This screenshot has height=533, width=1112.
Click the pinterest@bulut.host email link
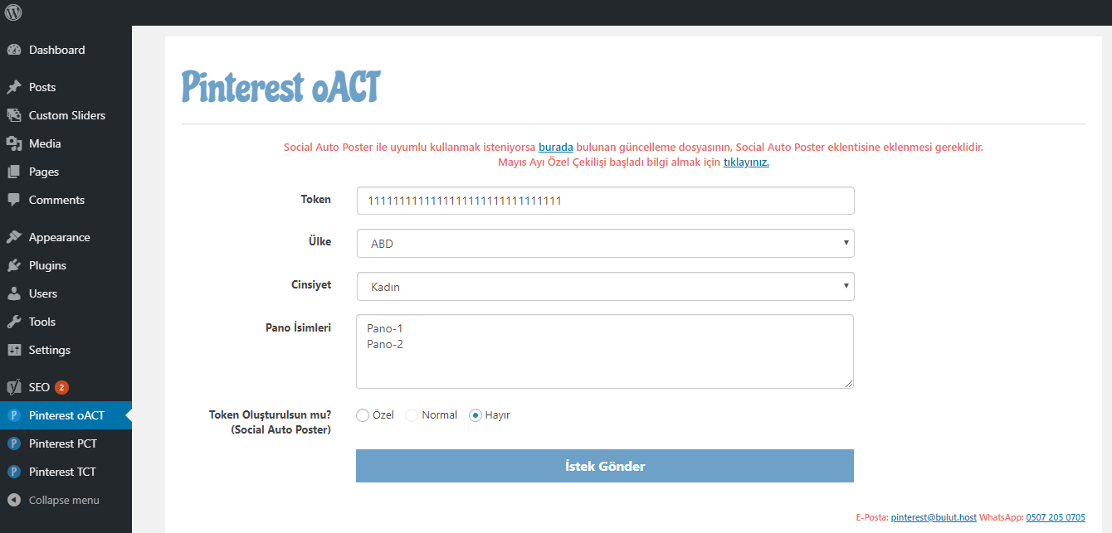click(934, 517)
